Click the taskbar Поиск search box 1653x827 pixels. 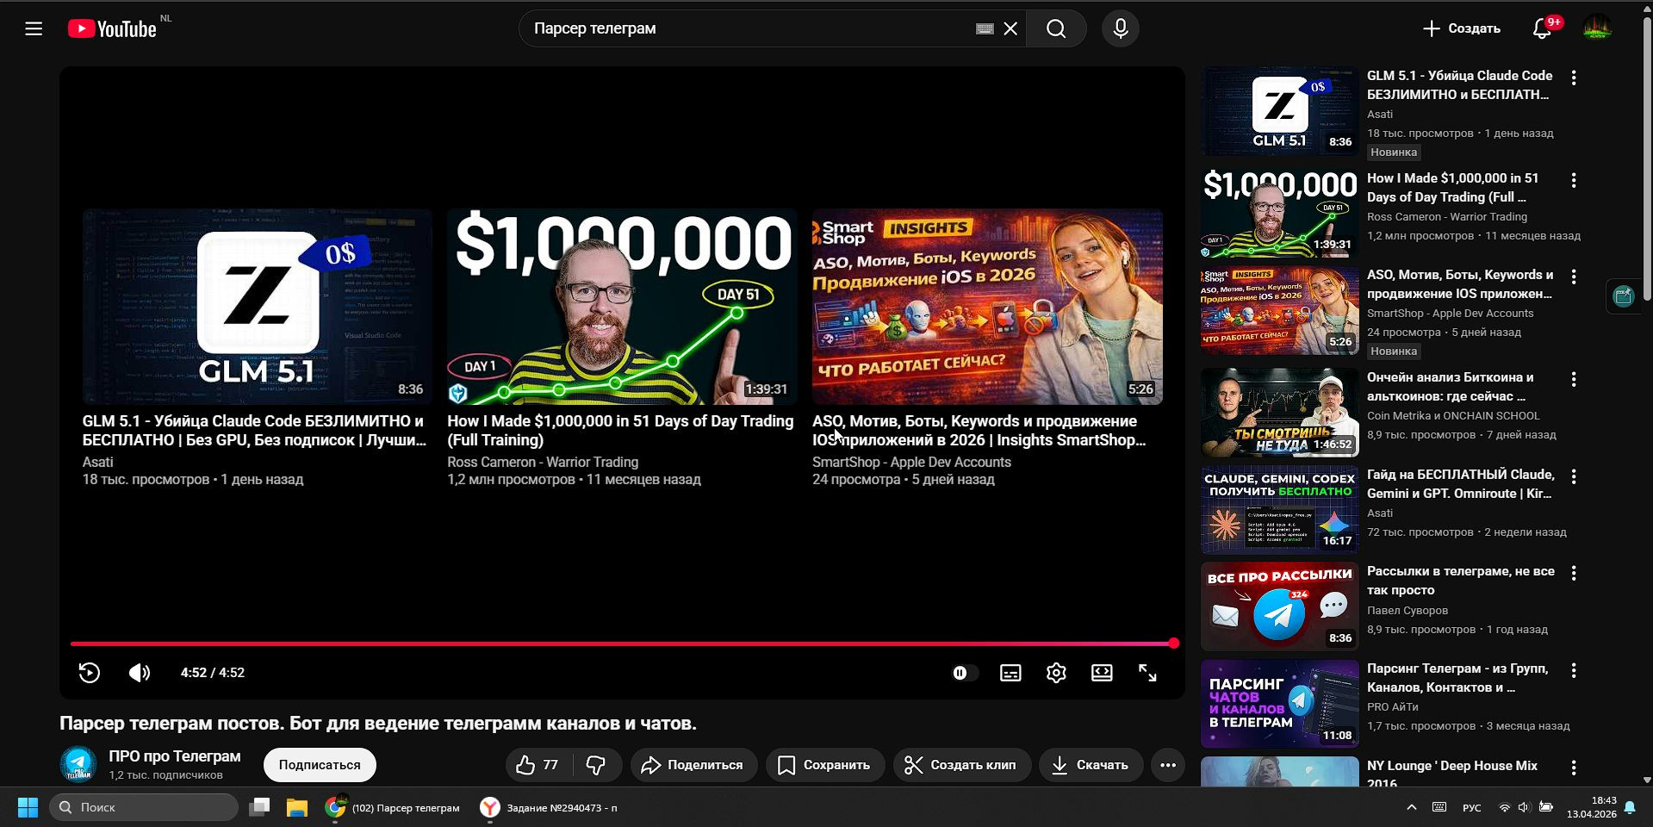pos(144,807)
